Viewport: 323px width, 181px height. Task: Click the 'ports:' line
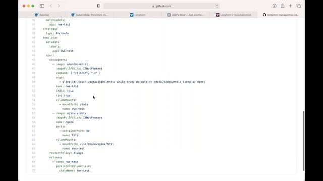61,126
